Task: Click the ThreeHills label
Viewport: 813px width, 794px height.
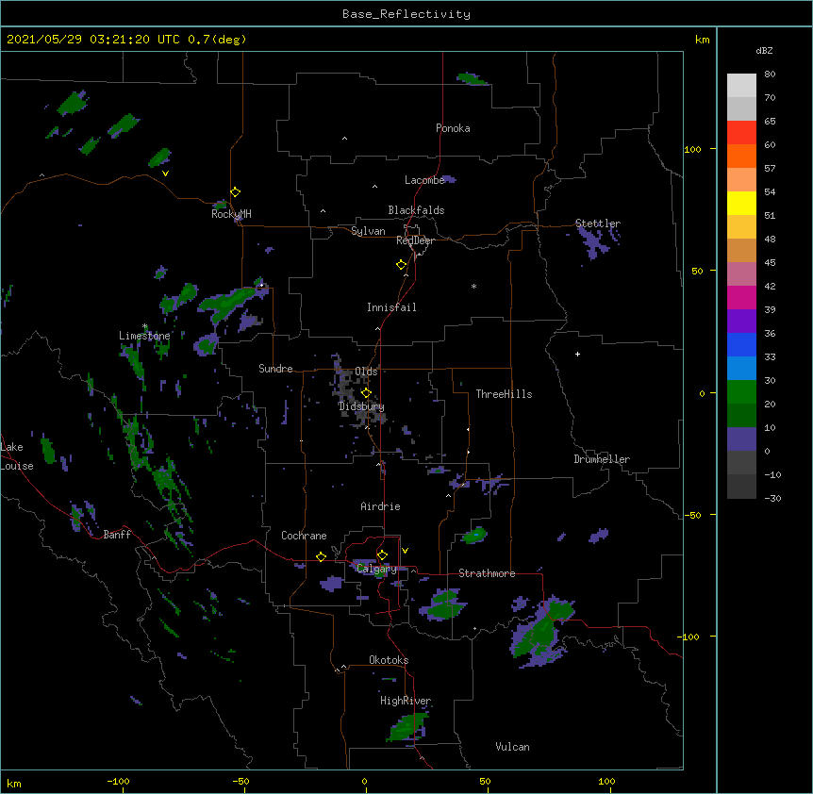Action: coord(504,394)
